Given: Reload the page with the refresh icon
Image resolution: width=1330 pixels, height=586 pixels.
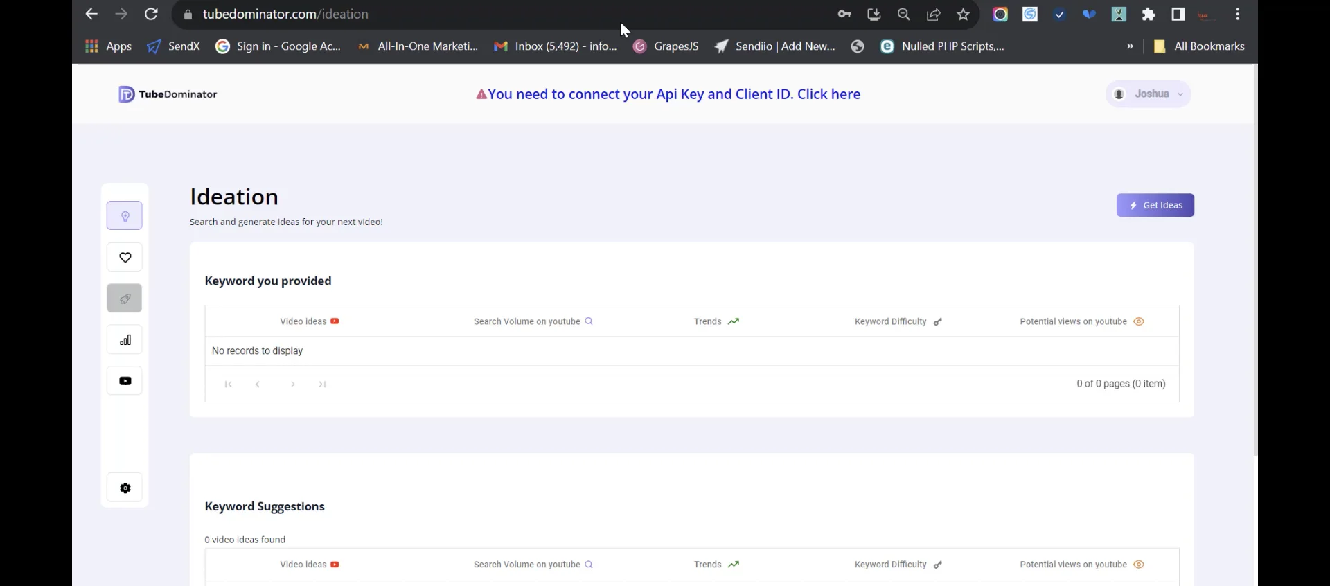Looking at the screenshot, I should (151, 14).
